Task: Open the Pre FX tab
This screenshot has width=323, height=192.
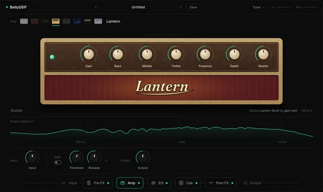Action: coord(98,183)
